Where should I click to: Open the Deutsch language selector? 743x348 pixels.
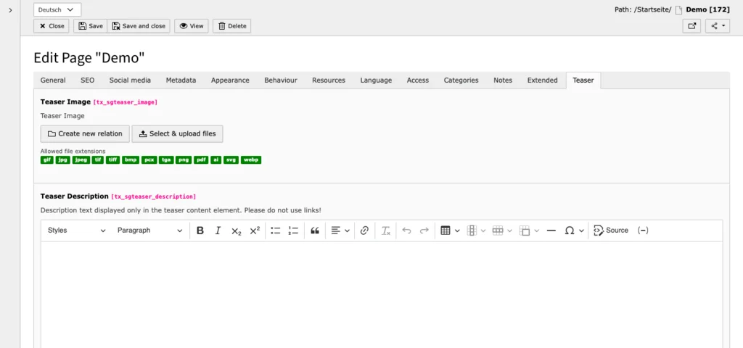pos(57,9)
